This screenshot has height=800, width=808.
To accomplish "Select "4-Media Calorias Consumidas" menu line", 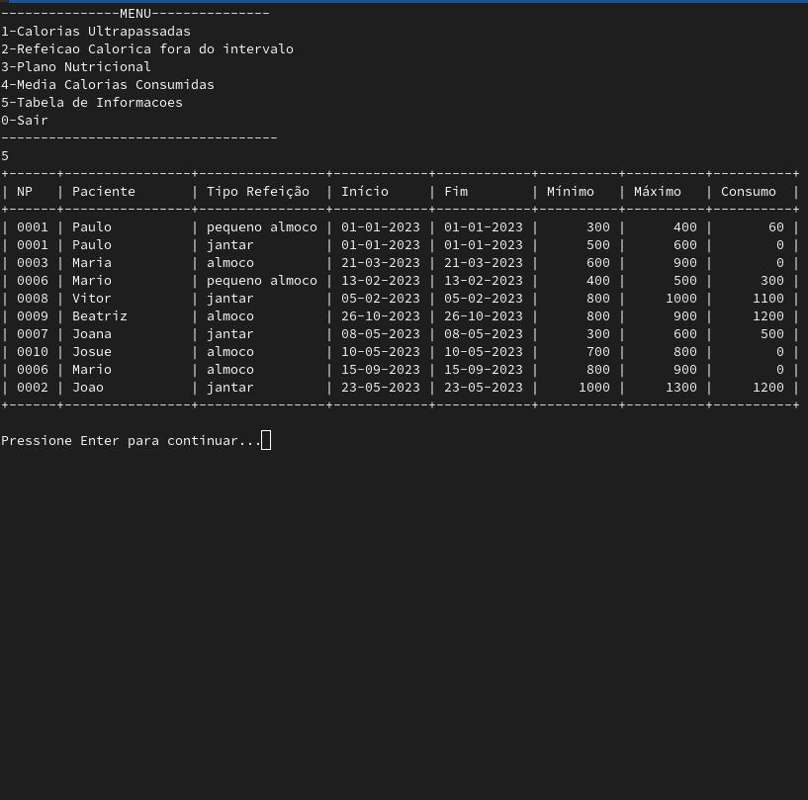I will point(108,85).
